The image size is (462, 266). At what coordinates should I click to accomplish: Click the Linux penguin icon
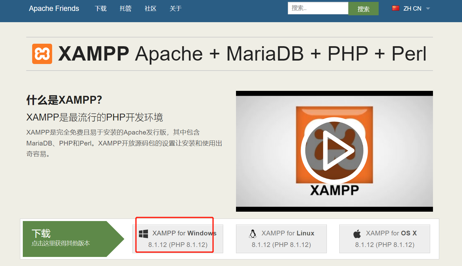(x=253, y=234)
